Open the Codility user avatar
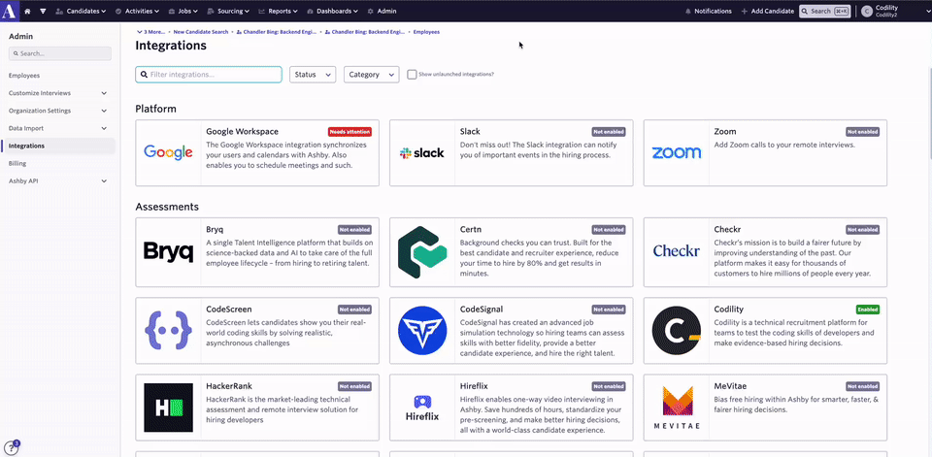Image resolution: width=932 pixels, height=457 pixels. [867, 12]
